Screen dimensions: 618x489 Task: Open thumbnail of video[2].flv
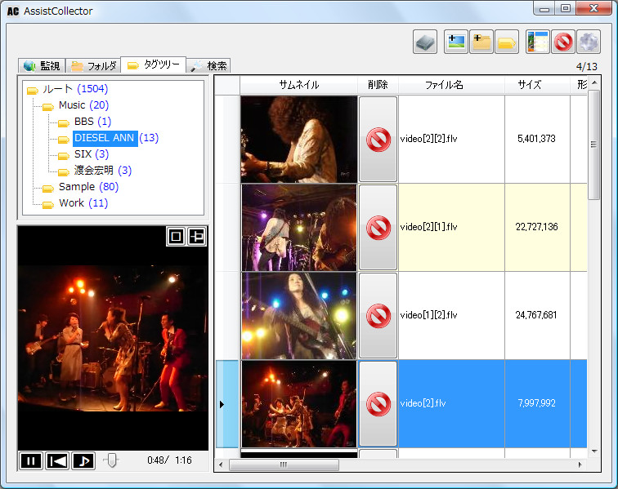[x=298, y=403]
